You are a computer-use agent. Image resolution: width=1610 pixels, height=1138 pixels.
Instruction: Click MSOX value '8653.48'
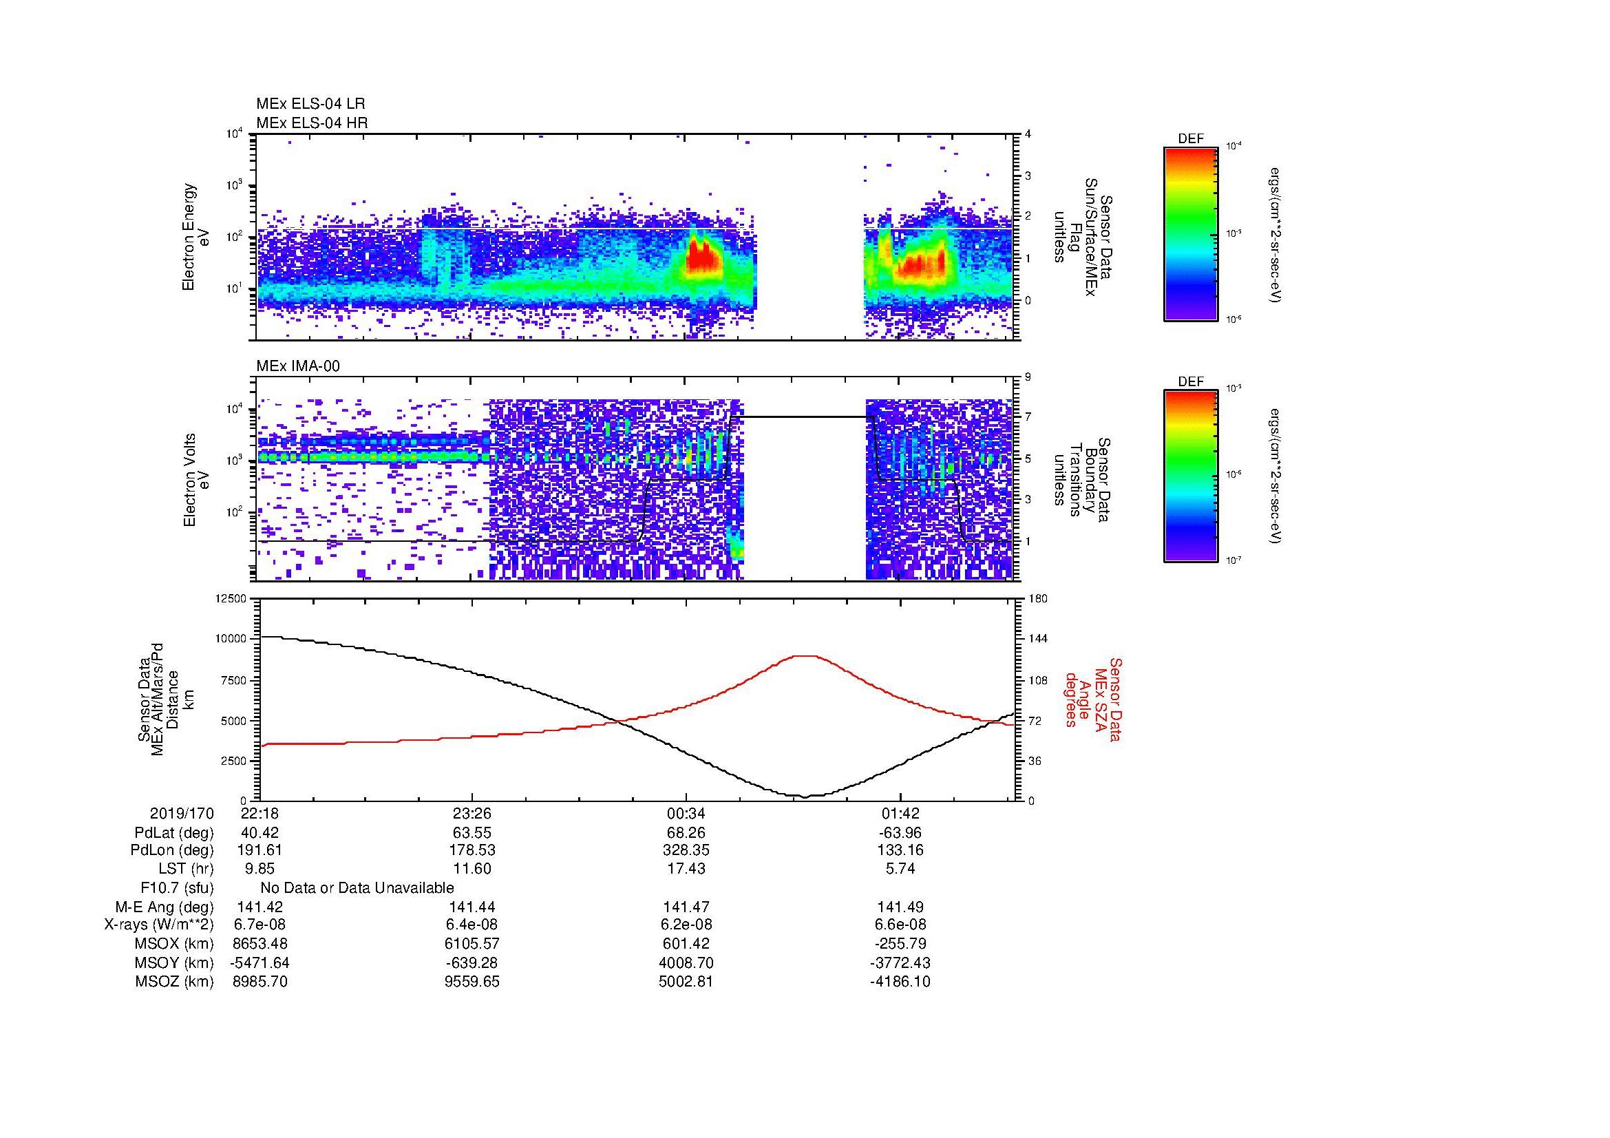pos(259,944)
